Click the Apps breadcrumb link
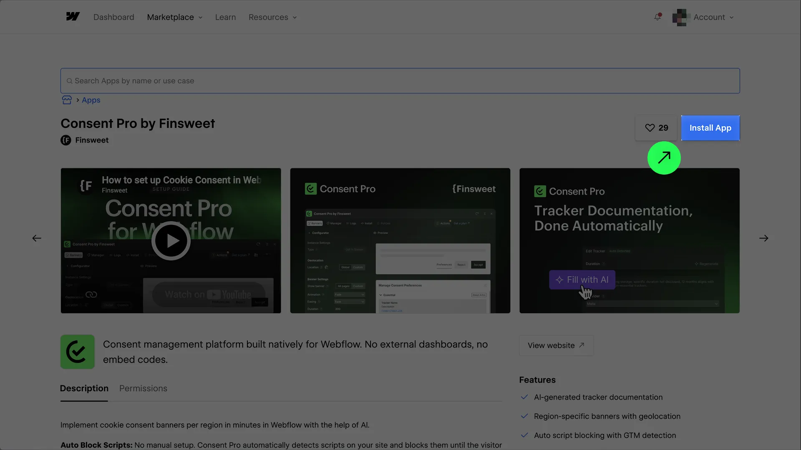The height and width of the screenshot is (450, 801). click(91, 100)
